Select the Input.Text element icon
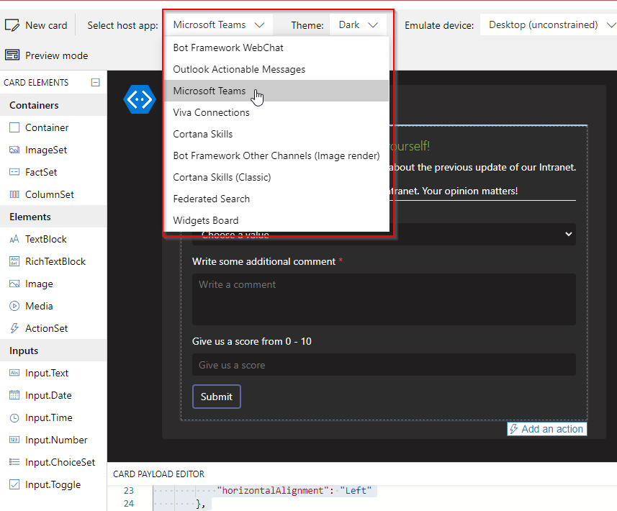617x511 pixels. click(14, 373)
